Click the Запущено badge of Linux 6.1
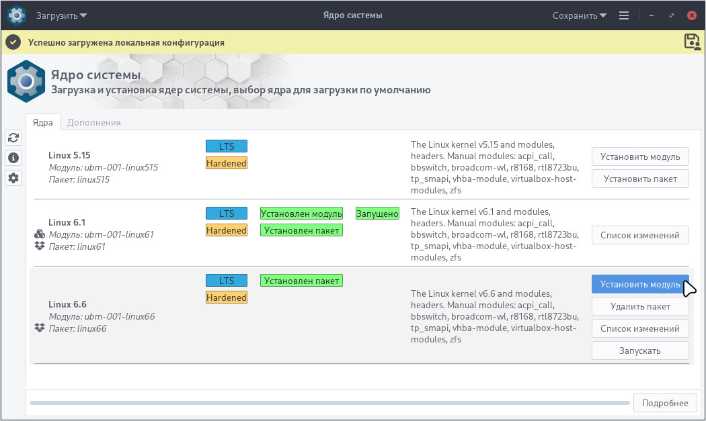This screenshot has height=421, width=706. (377, 214)
